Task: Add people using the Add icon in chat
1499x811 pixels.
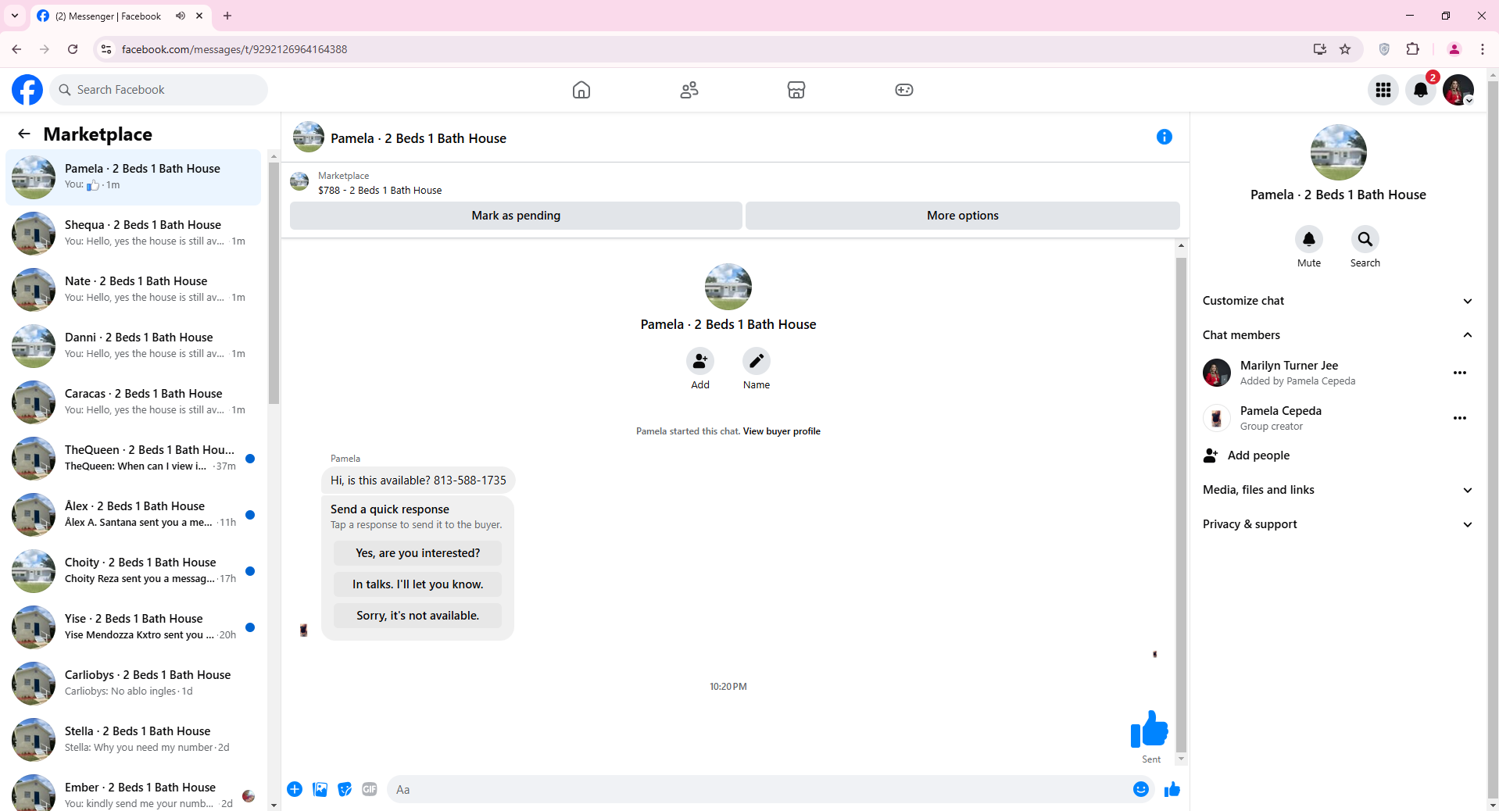Action: 700,361
